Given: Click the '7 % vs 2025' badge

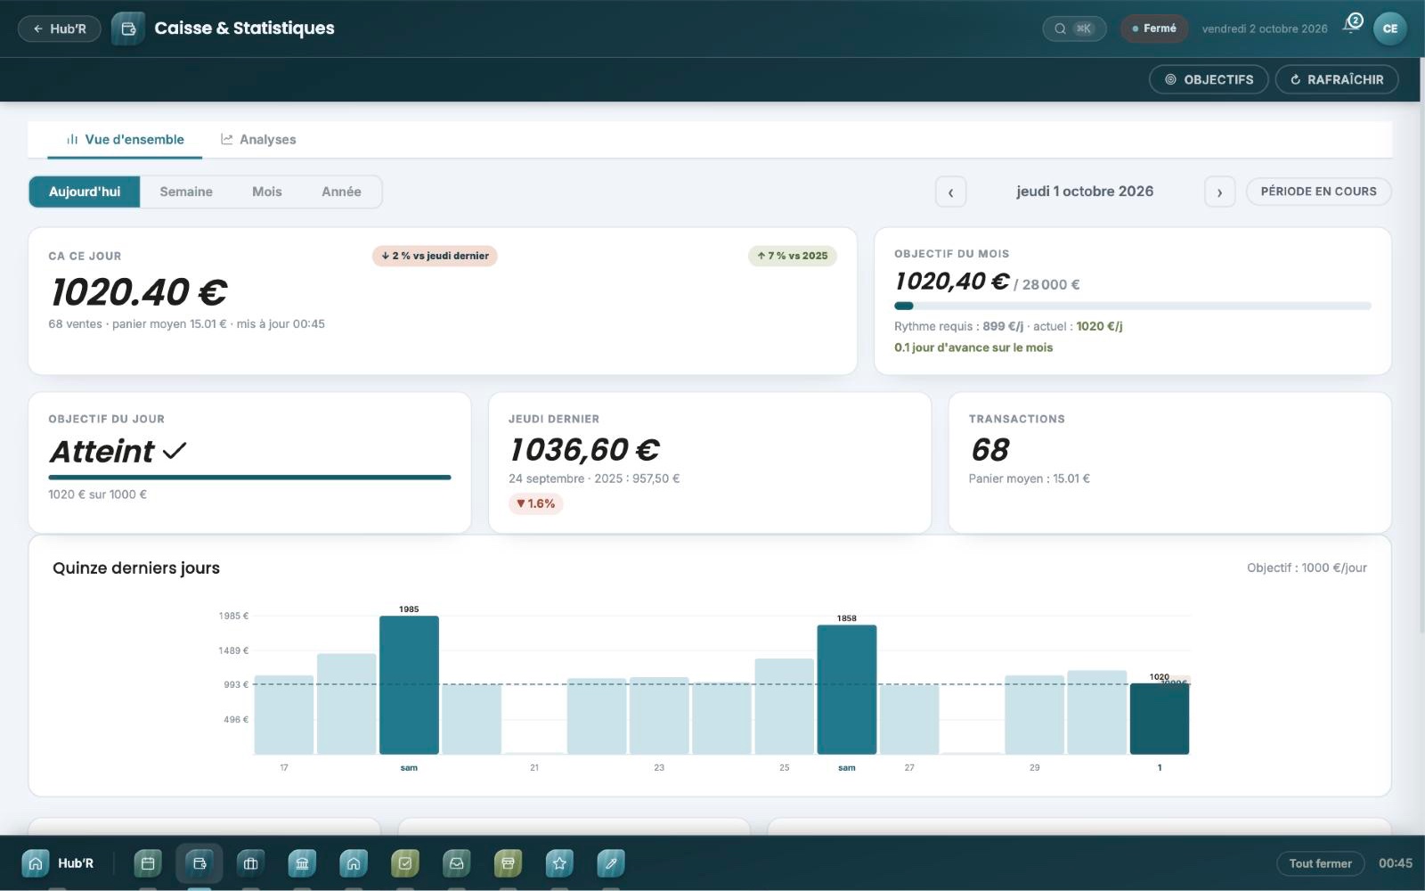Looking at the screenshot, I should (793, 256).
